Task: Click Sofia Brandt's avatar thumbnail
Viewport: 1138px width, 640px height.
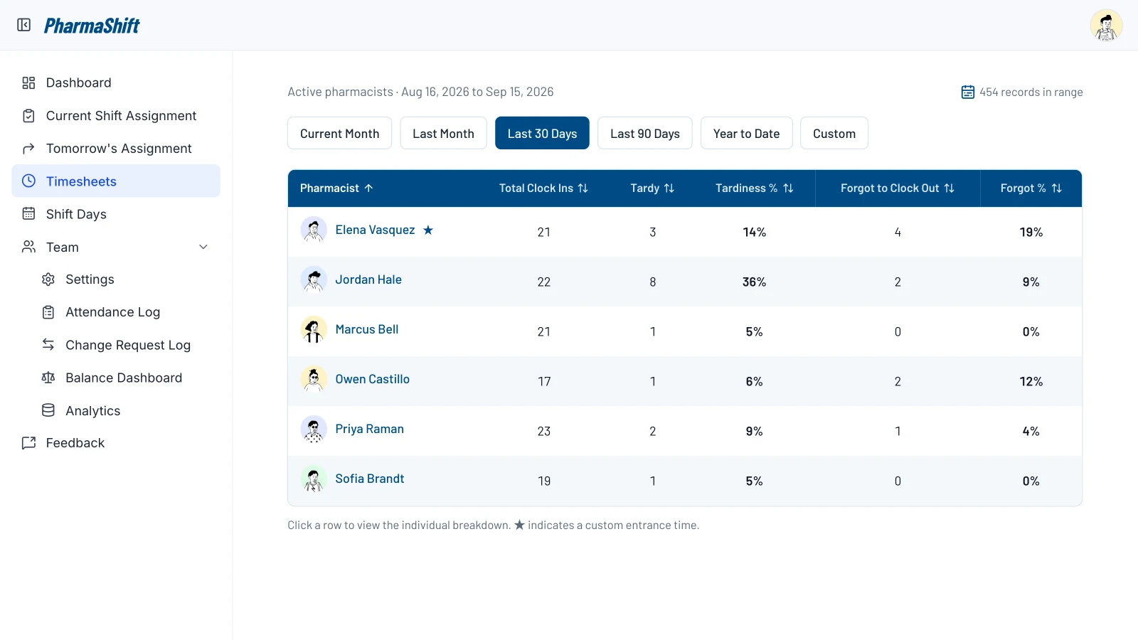Action: (x=314, y=479)
